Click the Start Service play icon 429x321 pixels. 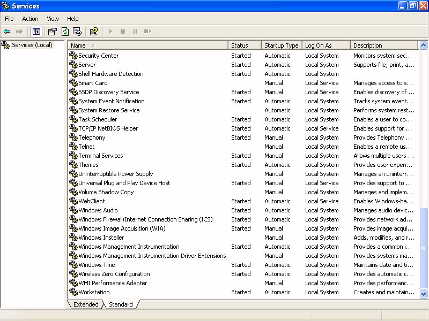coord(110,32)
